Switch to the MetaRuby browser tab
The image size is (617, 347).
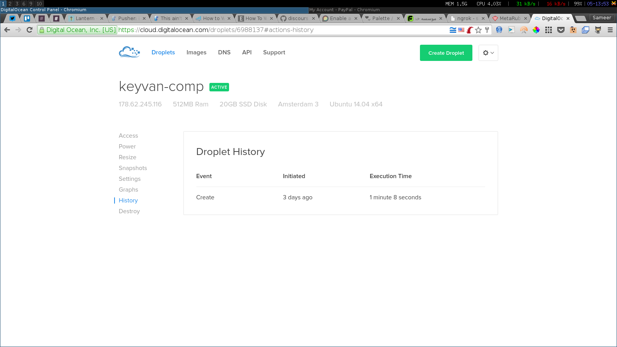(509, 18)
